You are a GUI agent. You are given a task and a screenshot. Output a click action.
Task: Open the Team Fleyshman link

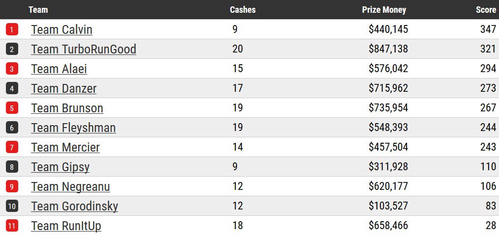point(73,128)
